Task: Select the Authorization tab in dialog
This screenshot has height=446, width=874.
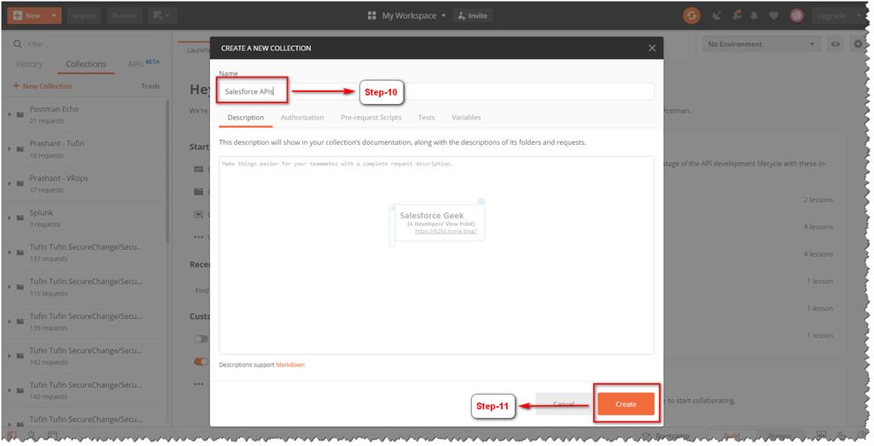Action: pos(302,118)
